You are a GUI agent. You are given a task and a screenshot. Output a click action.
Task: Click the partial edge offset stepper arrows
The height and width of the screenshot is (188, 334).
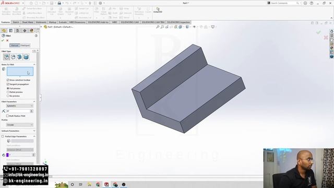33,155
